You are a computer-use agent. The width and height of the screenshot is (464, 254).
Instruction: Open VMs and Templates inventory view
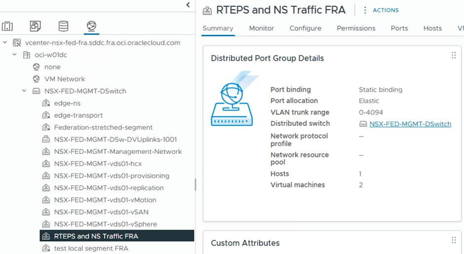click(x=35, y=26)
